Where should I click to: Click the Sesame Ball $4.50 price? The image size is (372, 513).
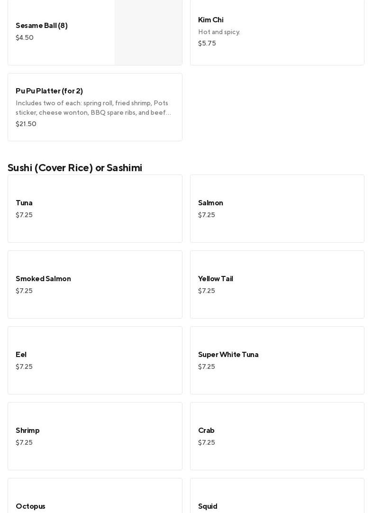(25, 38)
